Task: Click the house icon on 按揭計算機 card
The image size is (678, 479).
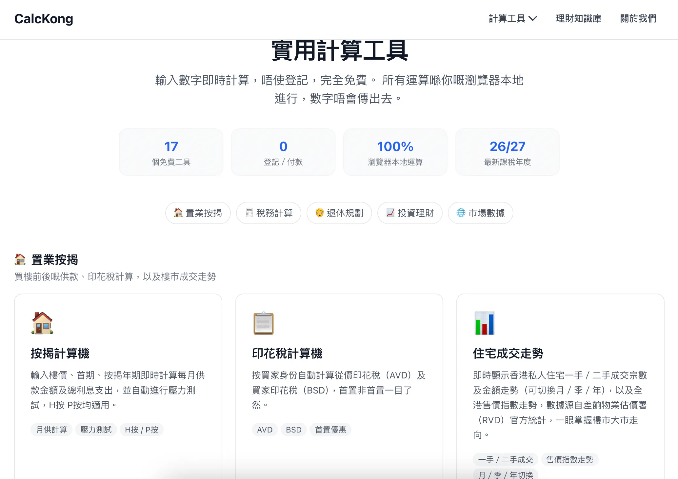Action: point(42,323)
